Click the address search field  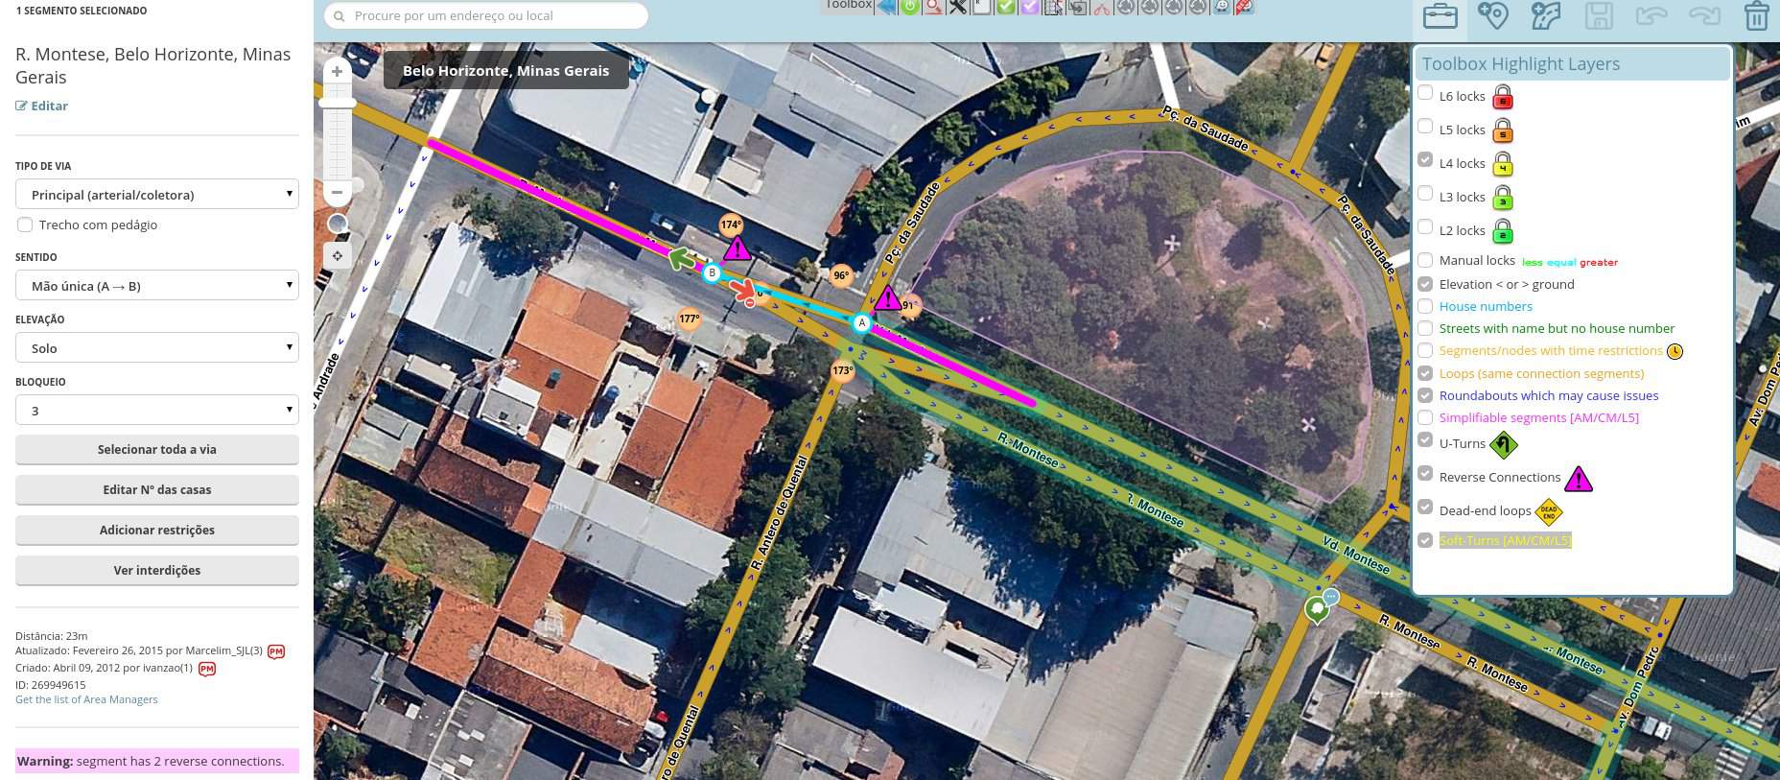point(486,16)
